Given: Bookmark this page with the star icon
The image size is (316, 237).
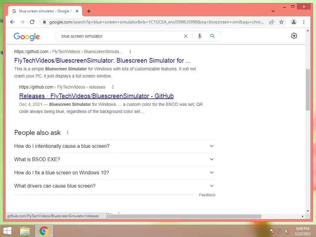Looking at the screenshot, I should [x=281, y=22].
